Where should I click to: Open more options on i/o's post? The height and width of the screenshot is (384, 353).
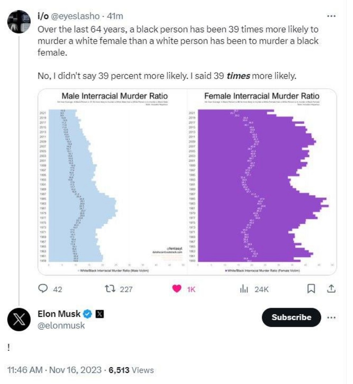click(331, 16)
